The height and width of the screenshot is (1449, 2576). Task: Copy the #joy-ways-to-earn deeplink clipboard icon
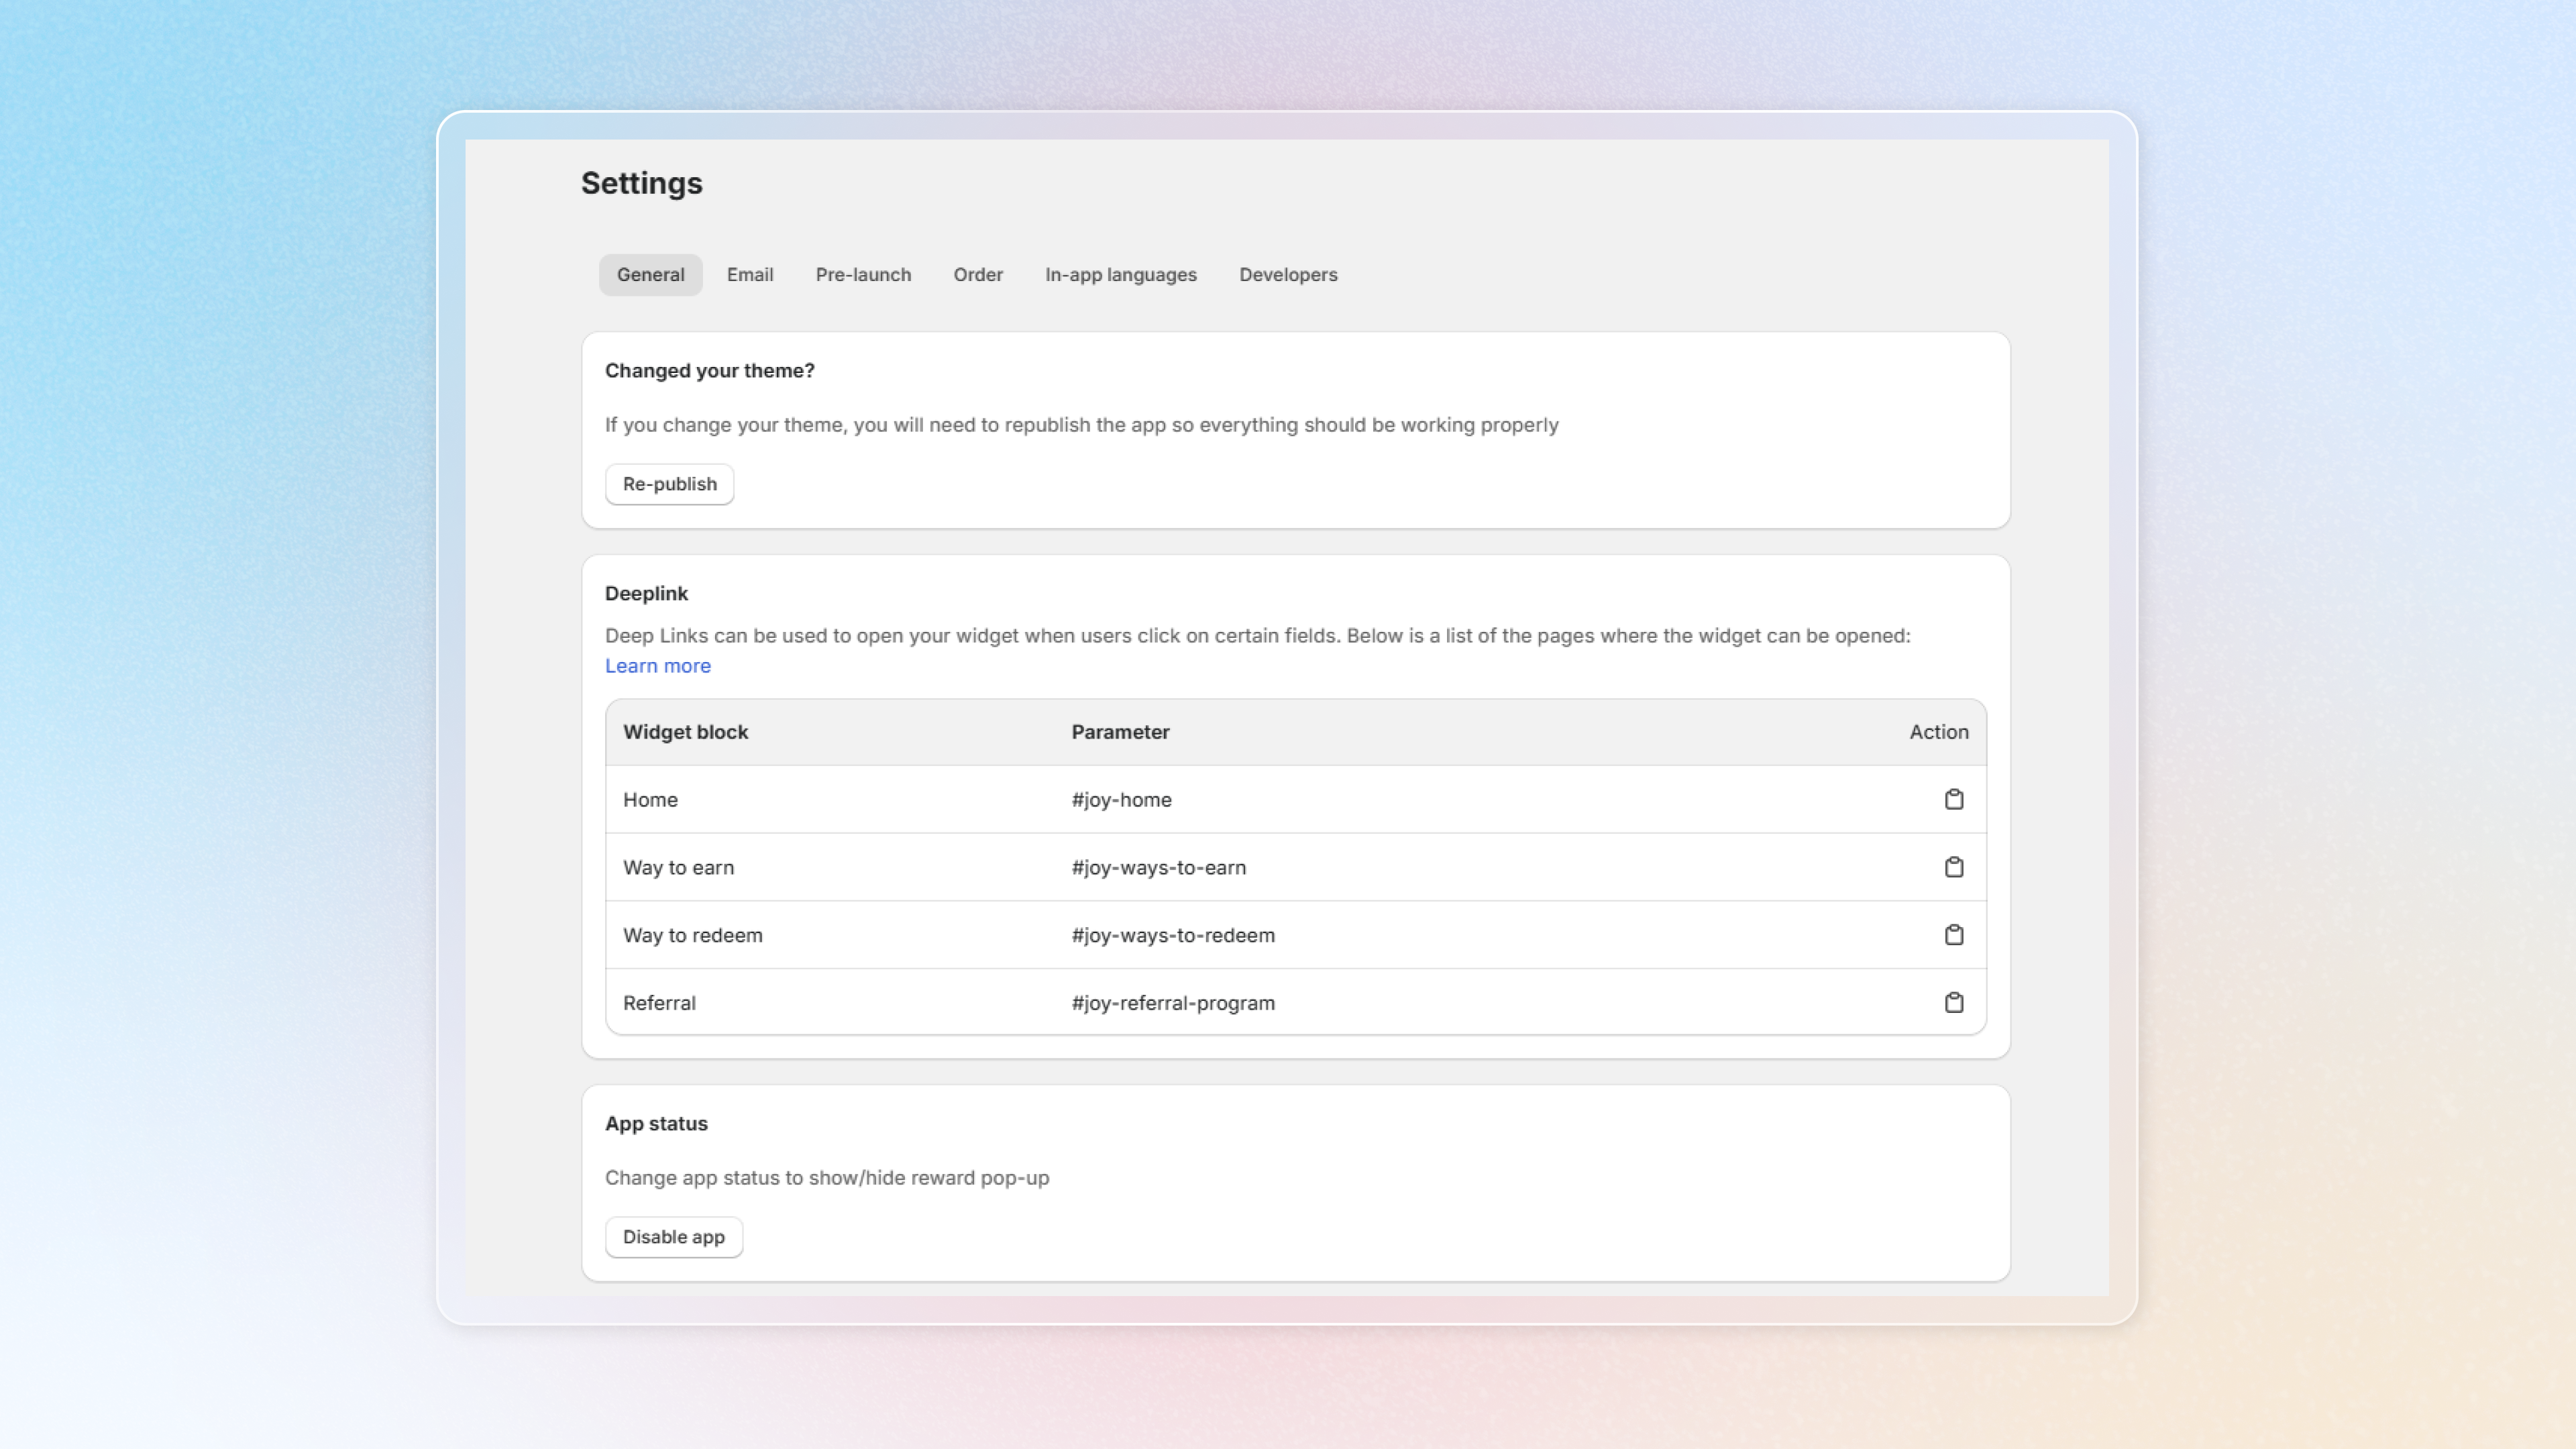(1953, 867)
